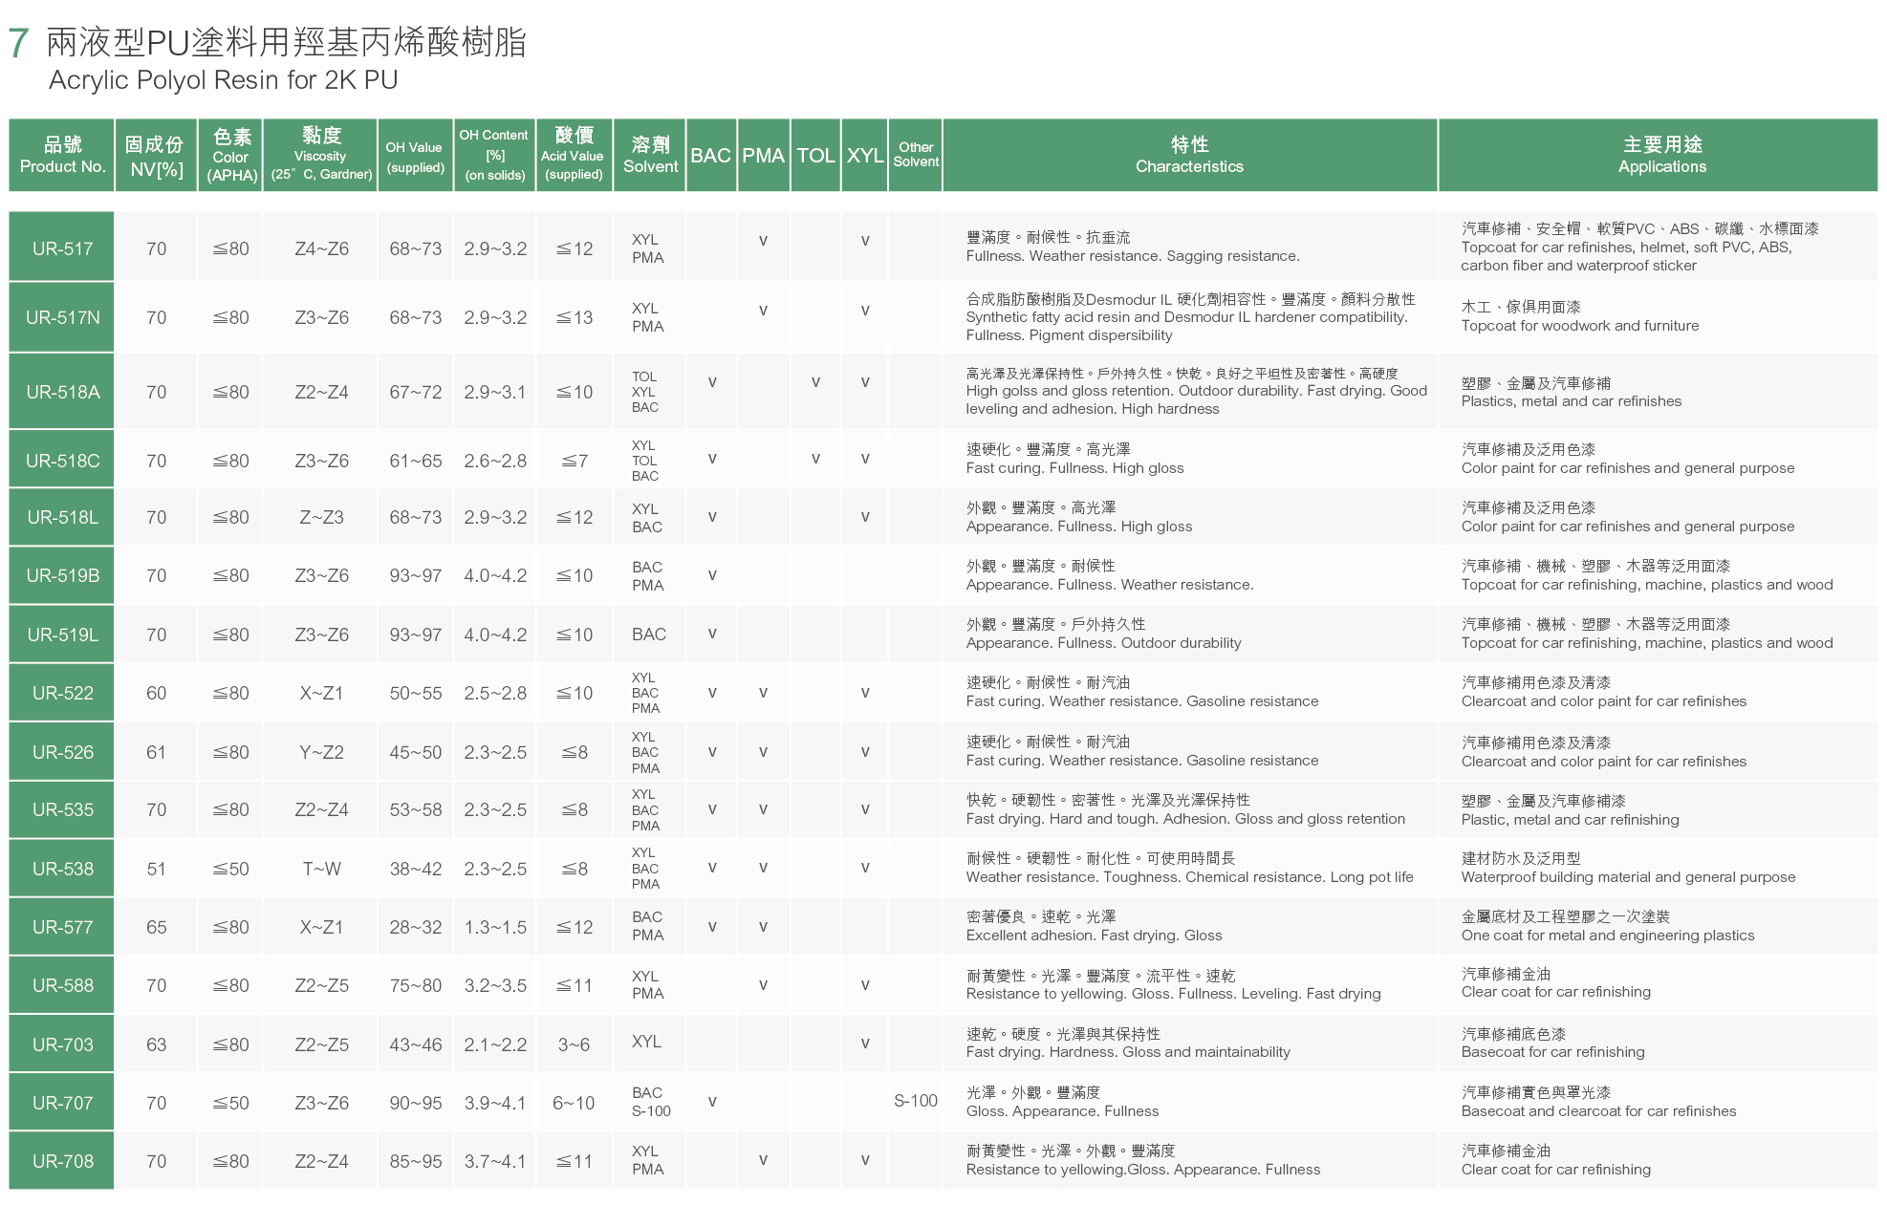Viewport: 1887px width, 1227px height.
Task: Click the Viscosity column header
Action: point(320,155)
